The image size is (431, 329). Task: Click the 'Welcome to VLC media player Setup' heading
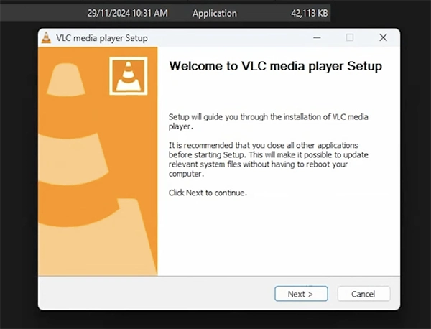(275, 66)
